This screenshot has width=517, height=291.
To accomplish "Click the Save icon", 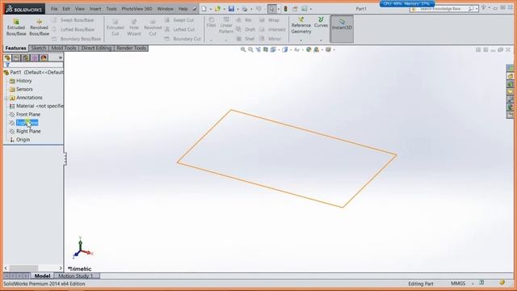I will [x=232, y=9].
